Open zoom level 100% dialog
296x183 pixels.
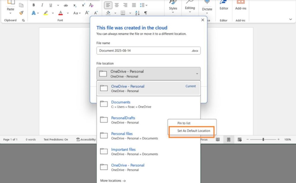coord(288,140)
